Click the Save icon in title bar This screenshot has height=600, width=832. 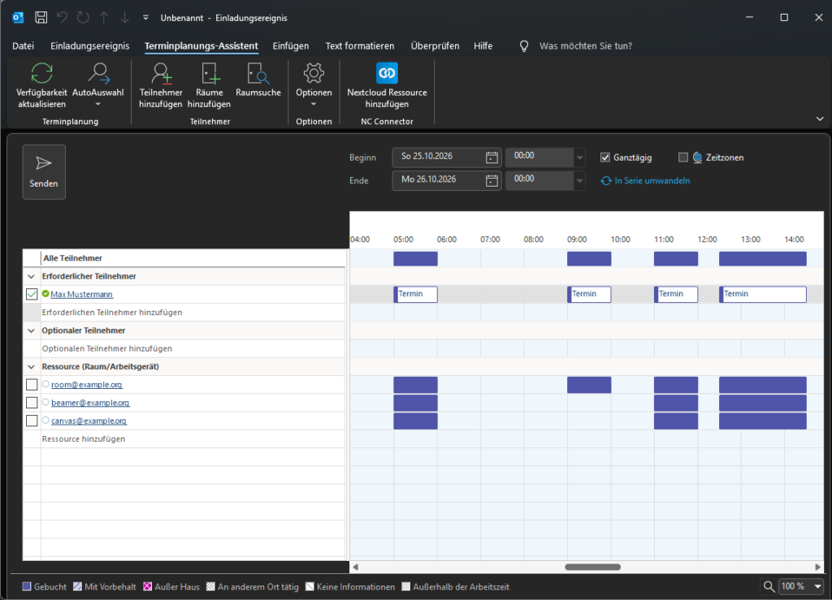(41, 18)
